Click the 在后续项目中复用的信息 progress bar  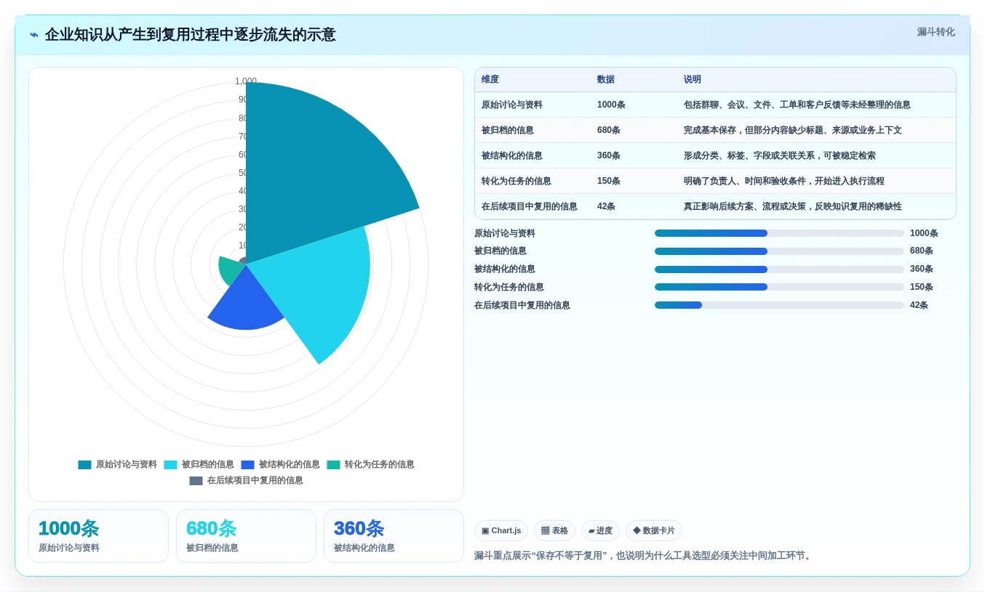pos(779,305)
